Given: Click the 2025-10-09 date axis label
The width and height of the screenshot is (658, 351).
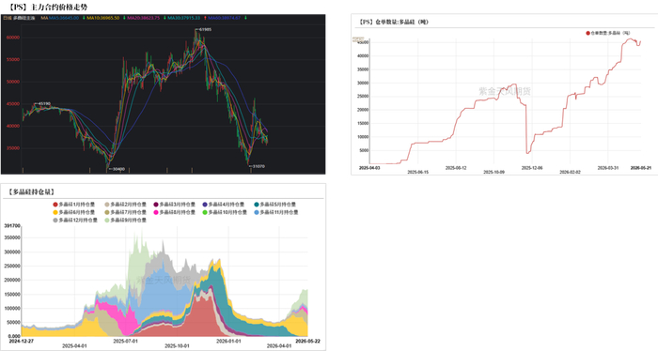Looking at the screenshot, I should [x=493, y=172].
